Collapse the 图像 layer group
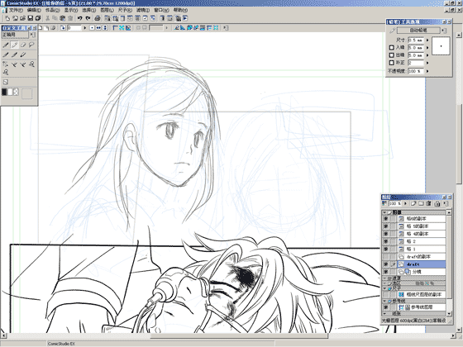This screenshot has width=463, height=347. point(384,212)
